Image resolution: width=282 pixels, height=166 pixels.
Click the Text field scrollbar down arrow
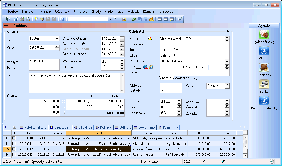pos(122,91)
